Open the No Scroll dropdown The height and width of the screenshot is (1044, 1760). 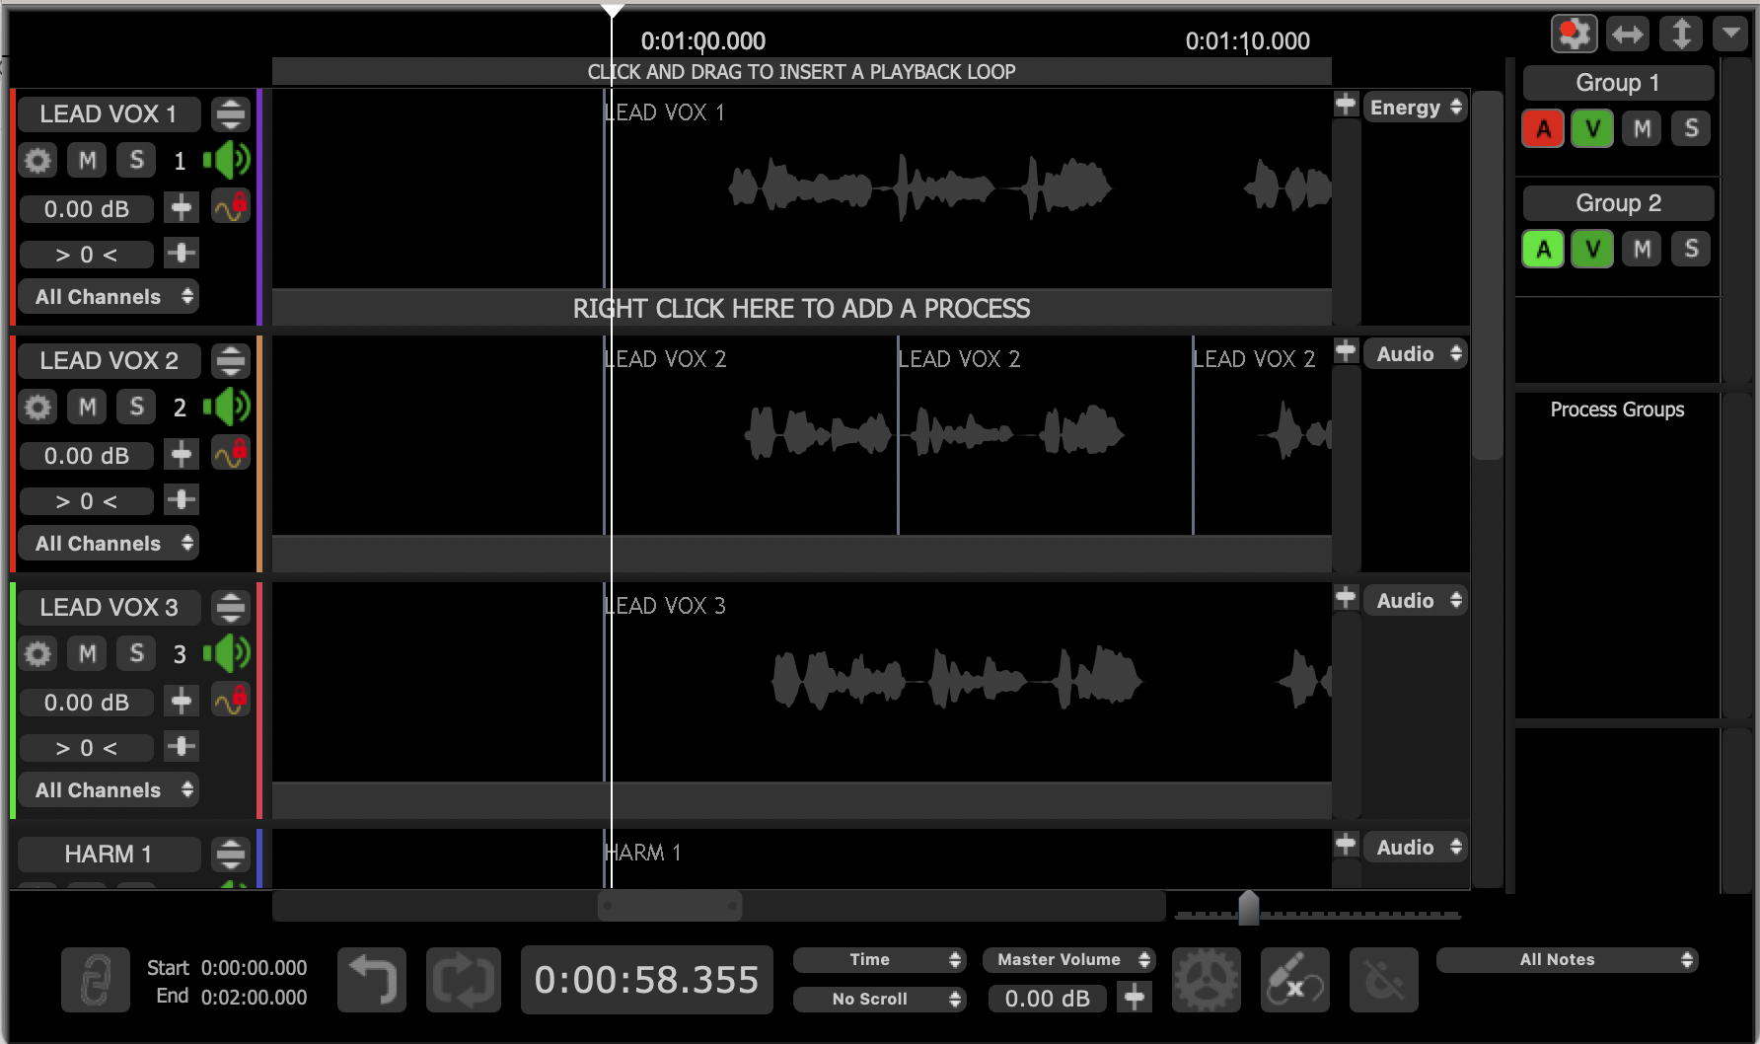pos(879,999)
